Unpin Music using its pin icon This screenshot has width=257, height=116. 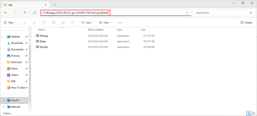click(x=26, y=69)
